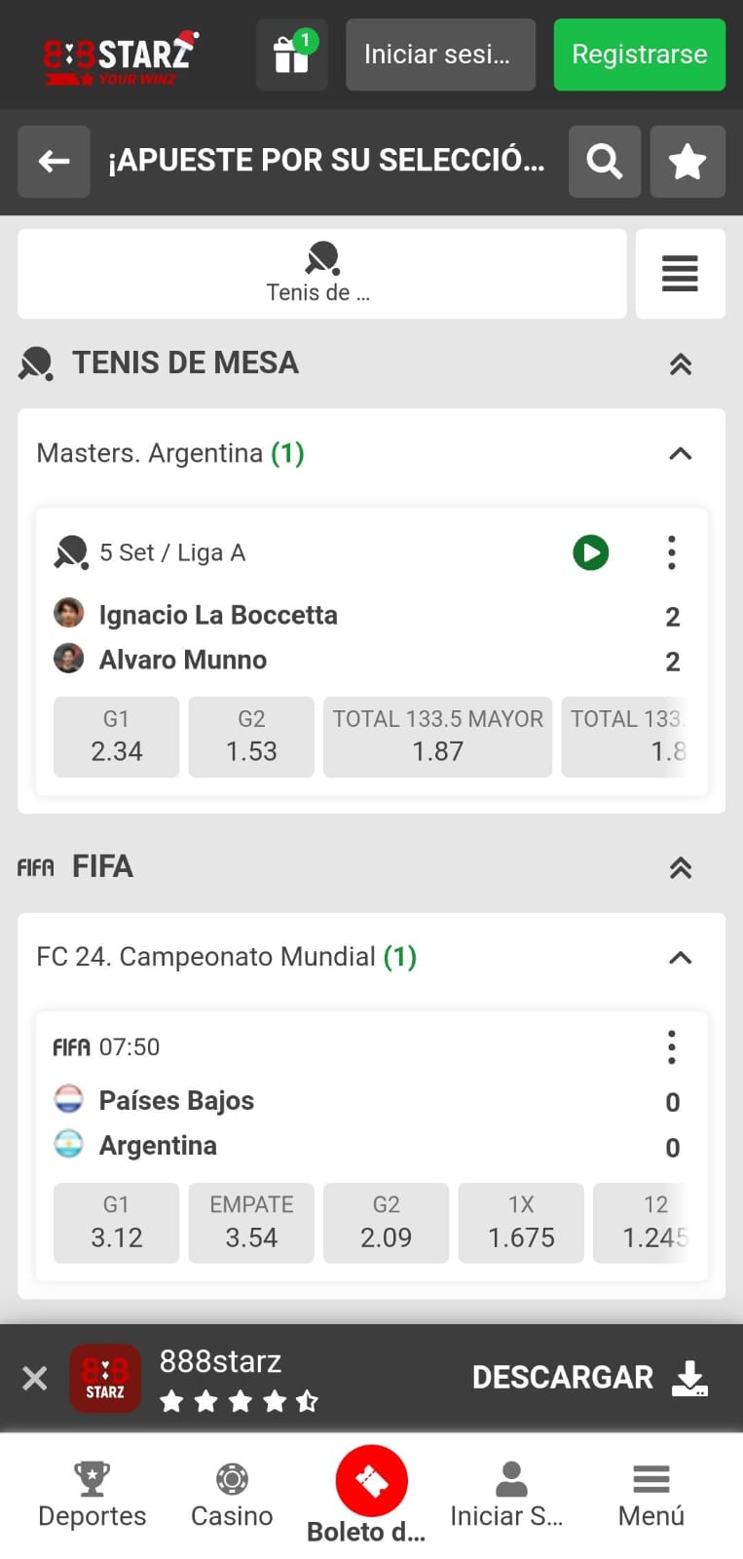Open the Deportes tab

(92, 1495)
